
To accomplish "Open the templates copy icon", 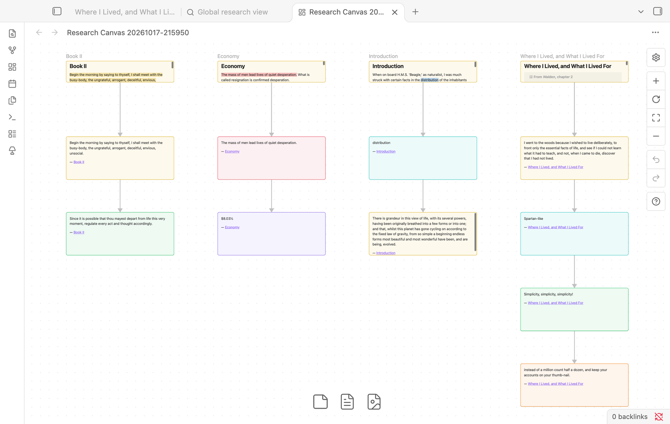I will click(12, 100).
